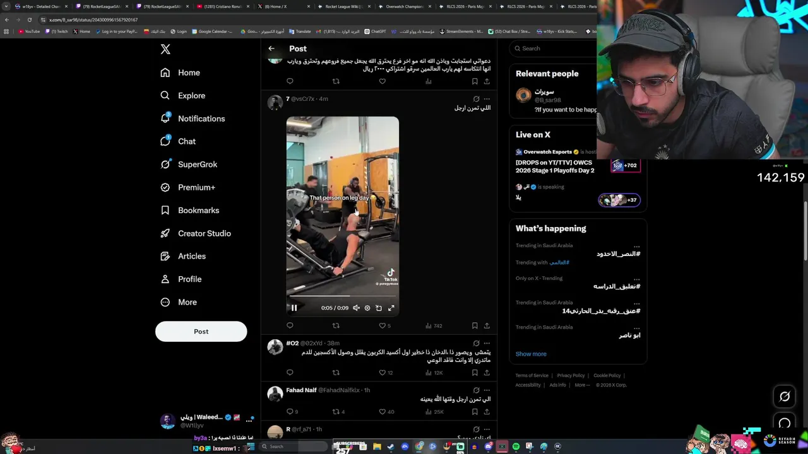808x454 pixels.
Task: Open Grok icon on @vsCr7x post
Action: tap(476, 99)
